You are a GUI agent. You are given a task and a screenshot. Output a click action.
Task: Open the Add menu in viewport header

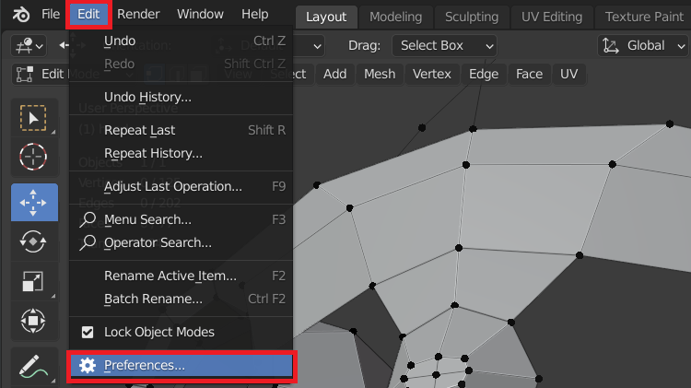click(335, 74)
